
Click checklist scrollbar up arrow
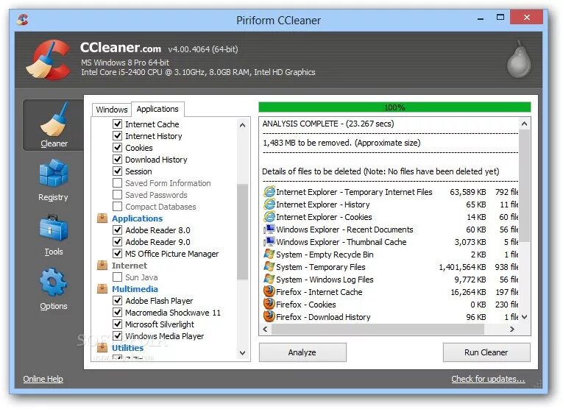click(242, 125)
